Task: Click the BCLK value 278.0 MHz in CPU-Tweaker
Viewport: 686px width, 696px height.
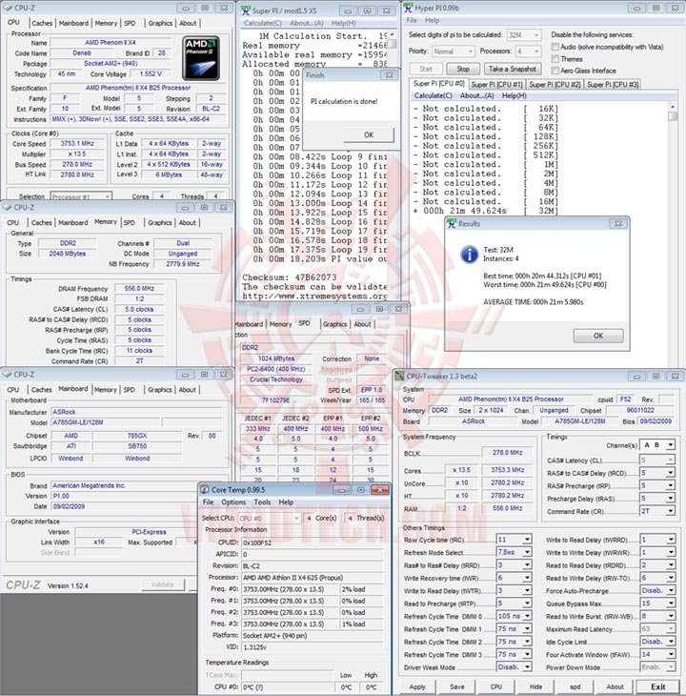Action: (507, 453)
